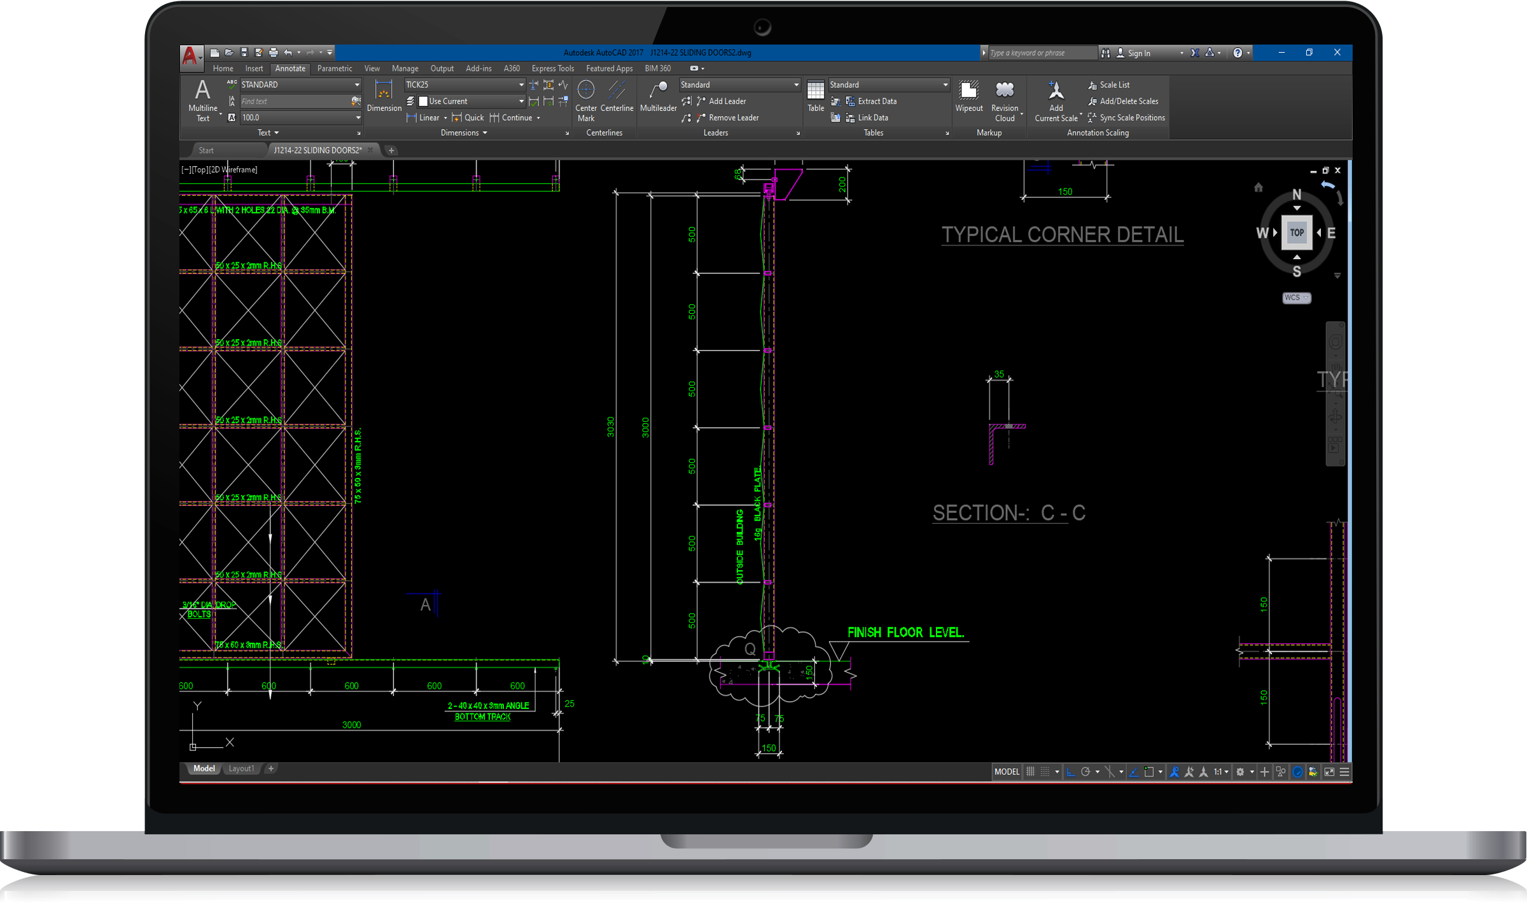Screen dimensions: 1527x919
Task: Open the STANDARD text style dropdown
Action: click(x=357, y=85)
